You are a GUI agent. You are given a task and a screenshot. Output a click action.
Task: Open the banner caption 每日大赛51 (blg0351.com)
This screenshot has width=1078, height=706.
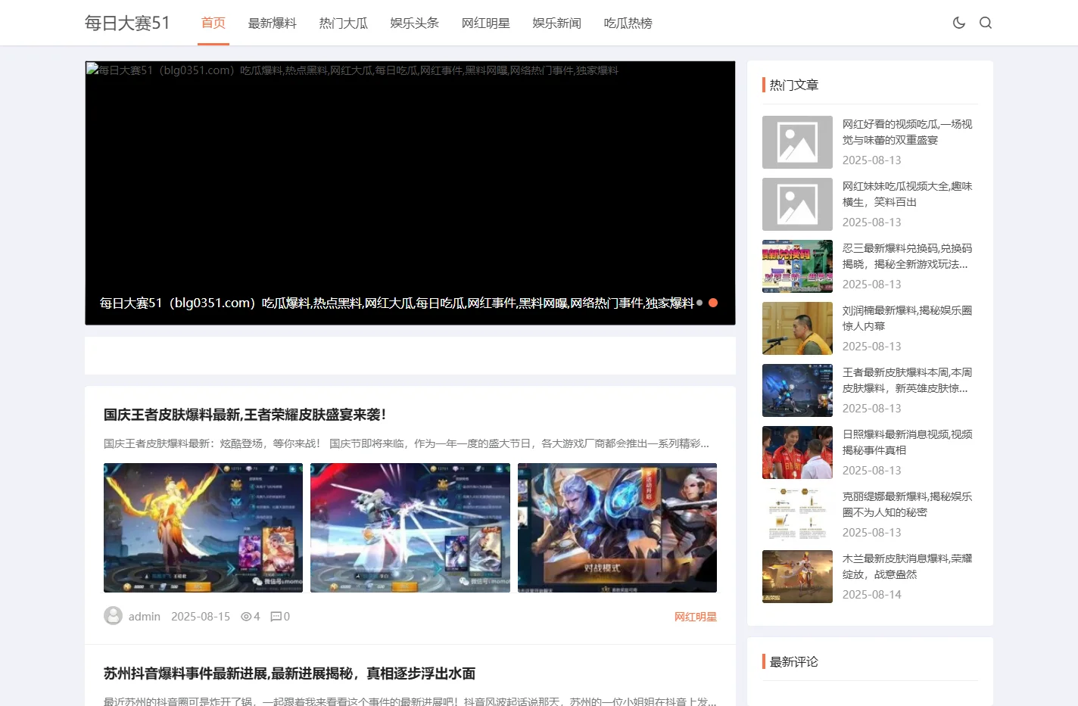click(x=397, y=303)
